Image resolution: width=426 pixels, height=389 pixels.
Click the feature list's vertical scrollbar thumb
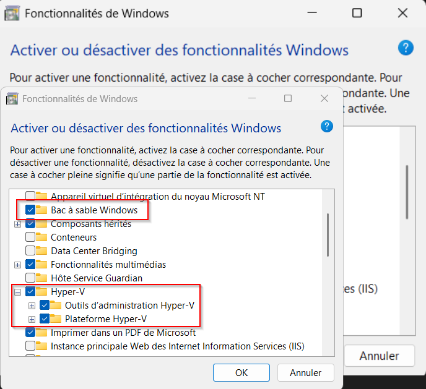click(328, 235)
